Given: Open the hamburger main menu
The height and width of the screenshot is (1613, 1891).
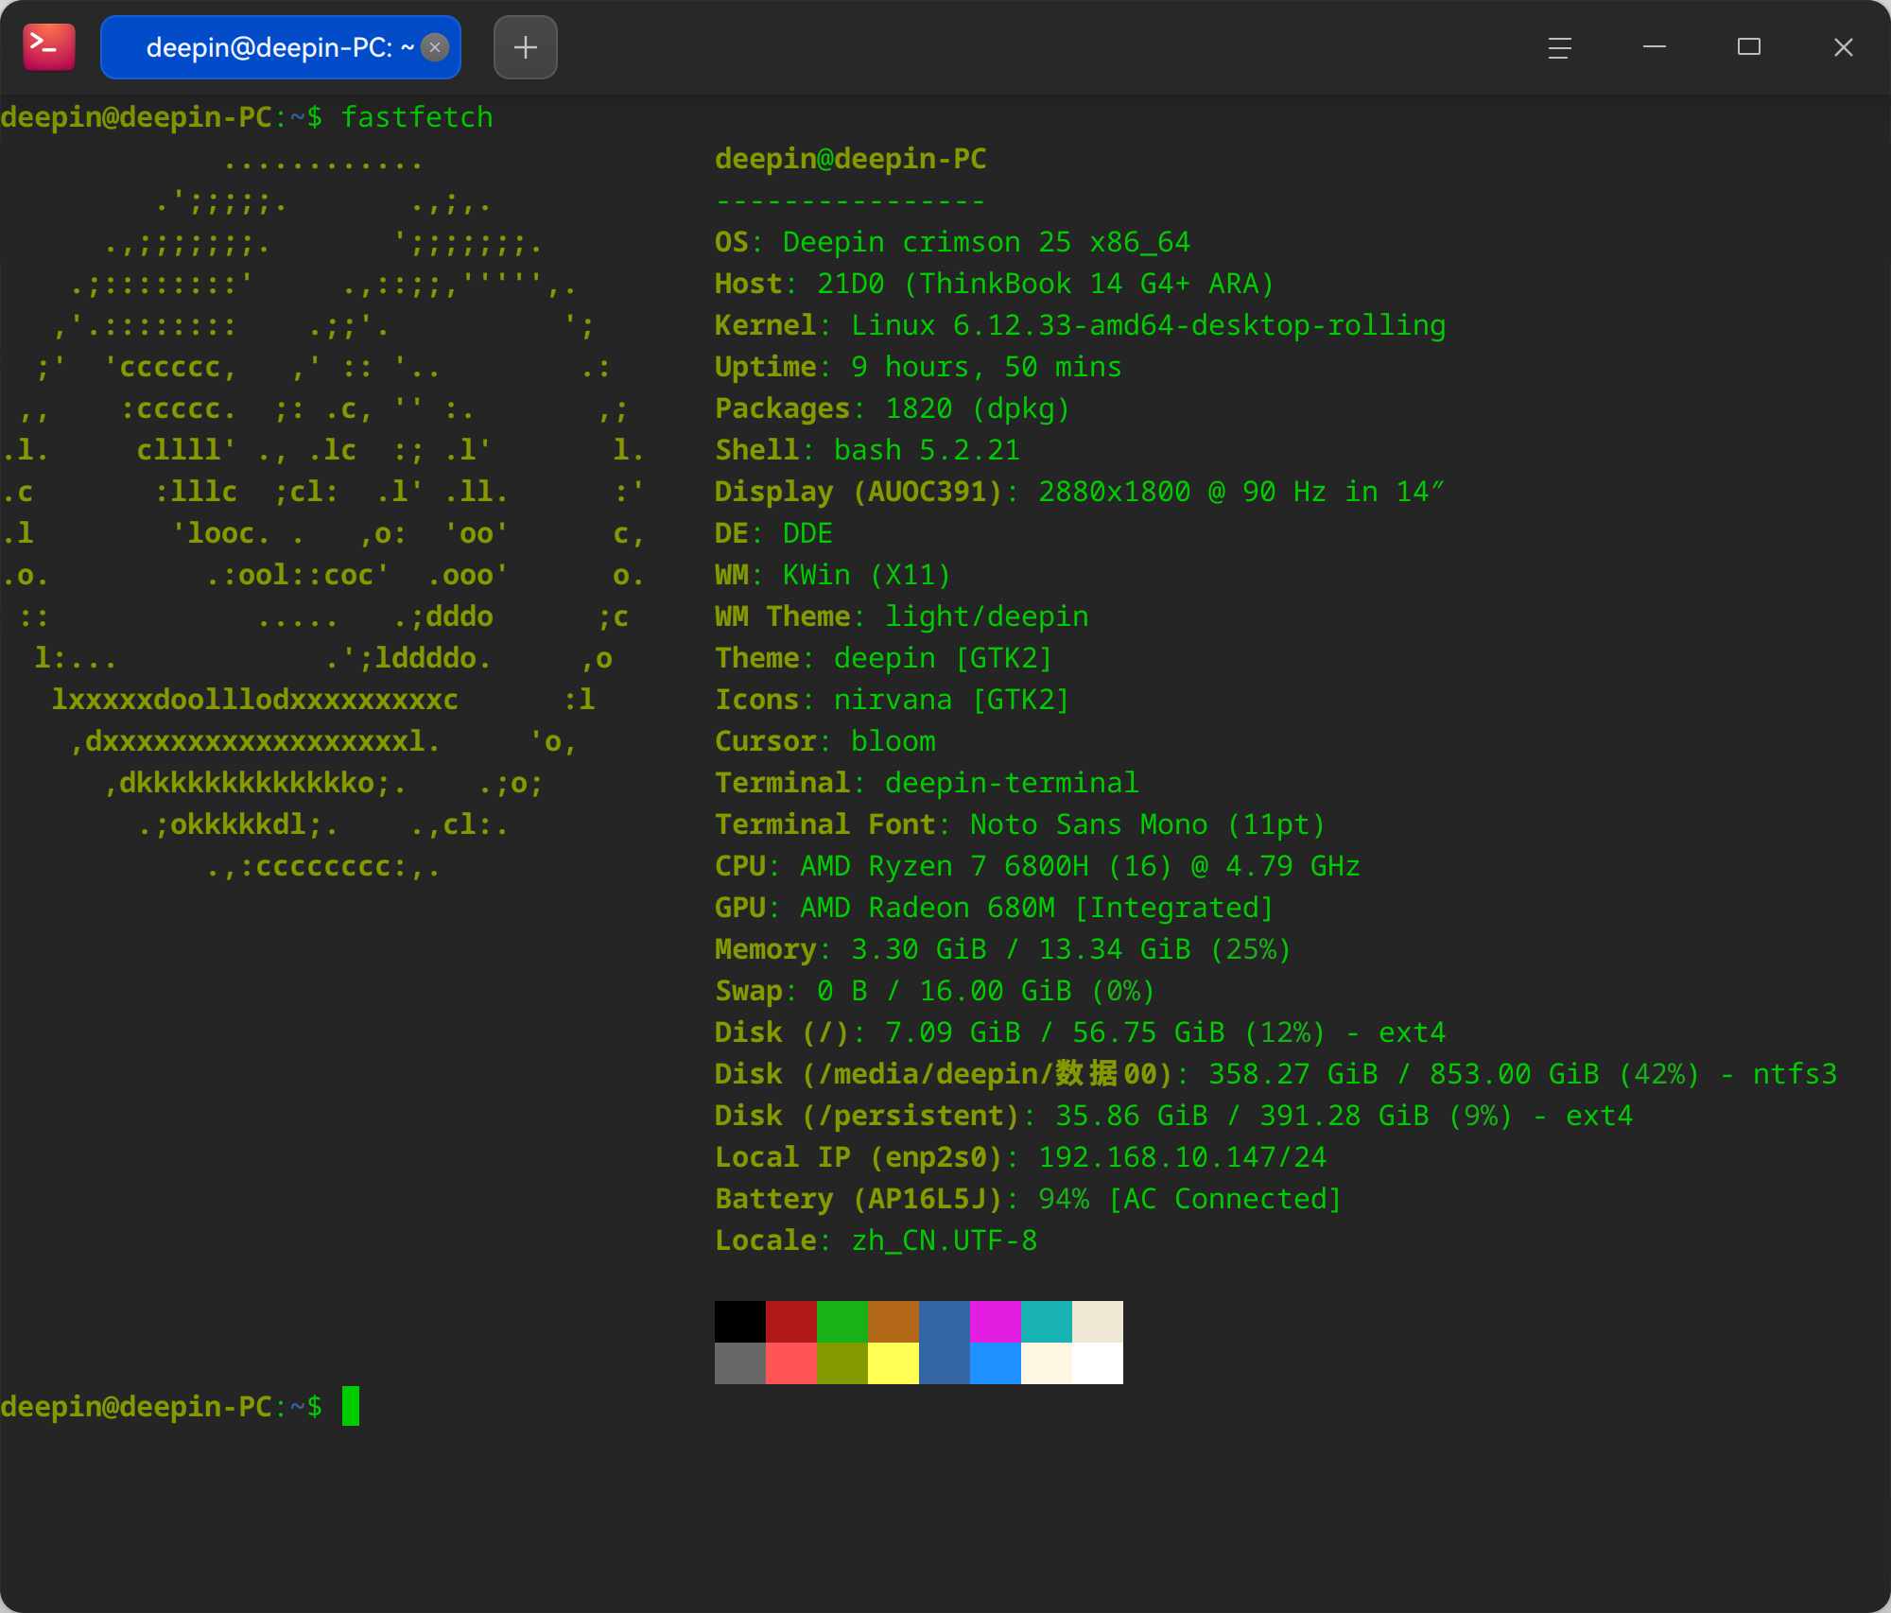Looking at the screenshot, I should click(1560, 47).
